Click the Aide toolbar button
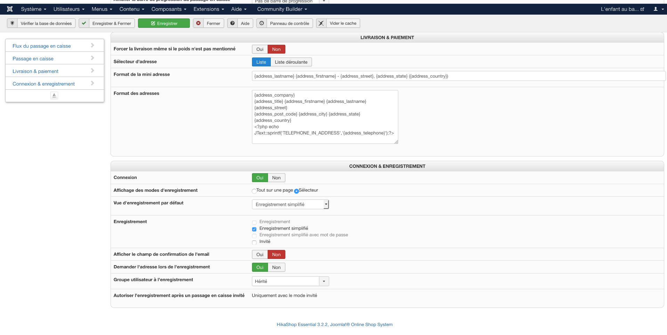This screenshot has height=335, width=667. (240, 23)
